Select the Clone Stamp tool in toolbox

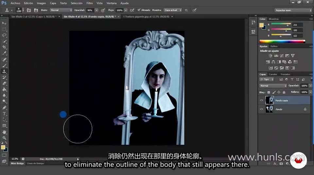coord(4,72)
